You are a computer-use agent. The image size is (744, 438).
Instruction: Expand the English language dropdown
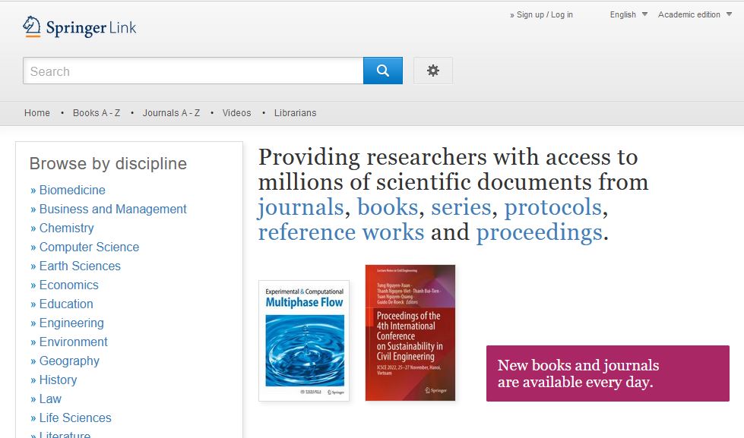(628, 14)
